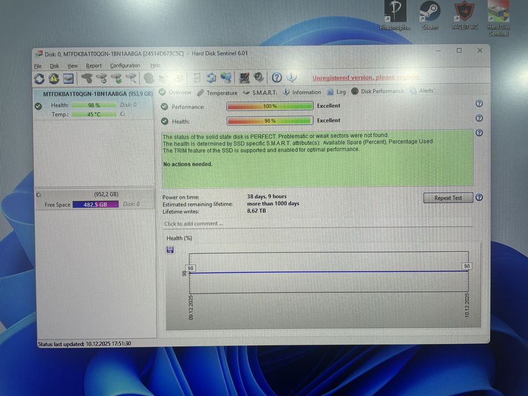This screenshot has height=396, width=528.
Task: Click the speaker sound toolbar icon
Action: [259, 78]
